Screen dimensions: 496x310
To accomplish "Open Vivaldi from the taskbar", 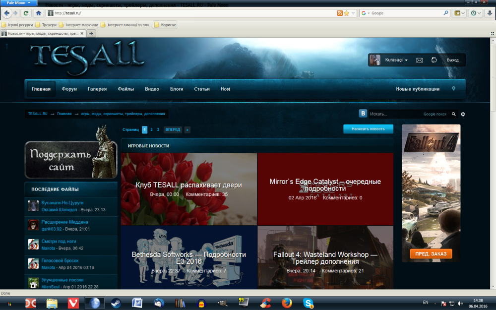I will pyautogui.click(x=73, y=303).
